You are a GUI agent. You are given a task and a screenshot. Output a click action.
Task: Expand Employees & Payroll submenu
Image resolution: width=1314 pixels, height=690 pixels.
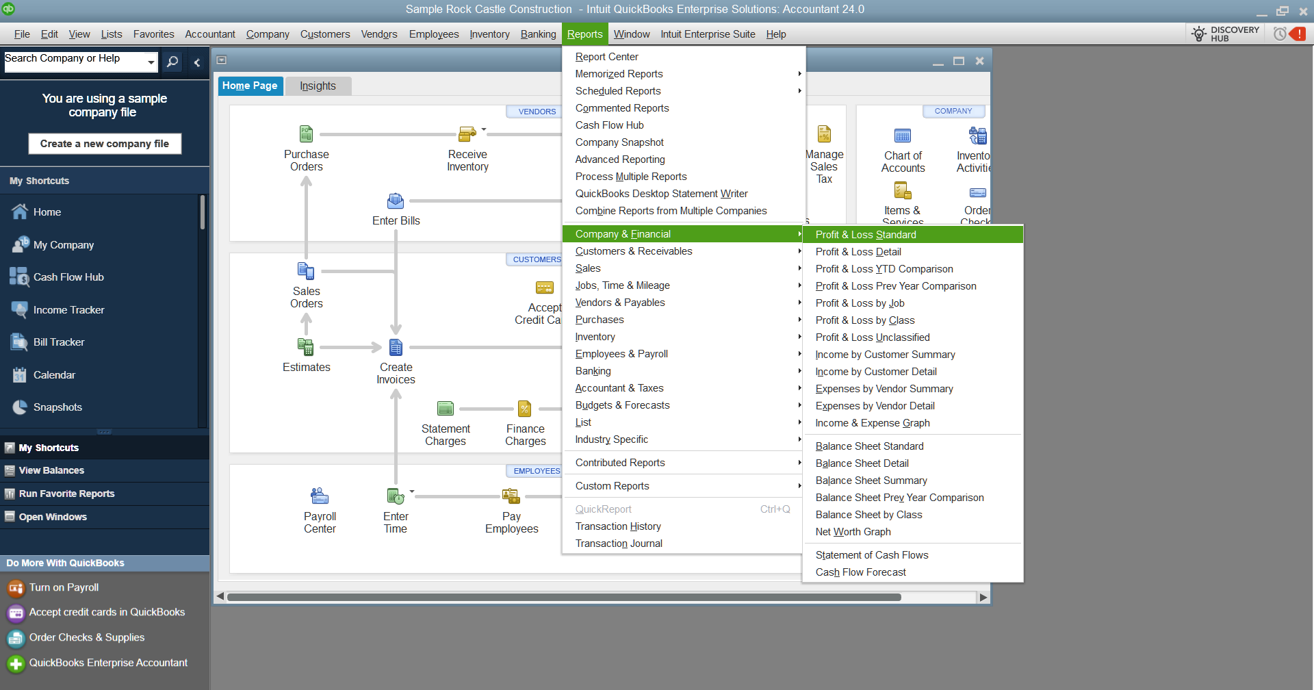click(682, 354)
